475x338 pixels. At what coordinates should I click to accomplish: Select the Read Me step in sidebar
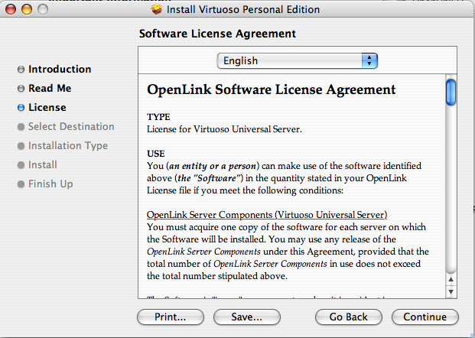pyautogui.click(x=50, y=88)
